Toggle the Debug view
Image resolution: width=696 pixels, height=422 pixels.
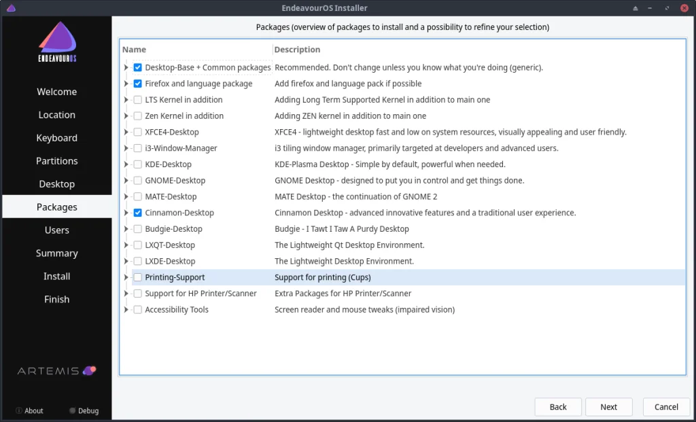[84, 410]
